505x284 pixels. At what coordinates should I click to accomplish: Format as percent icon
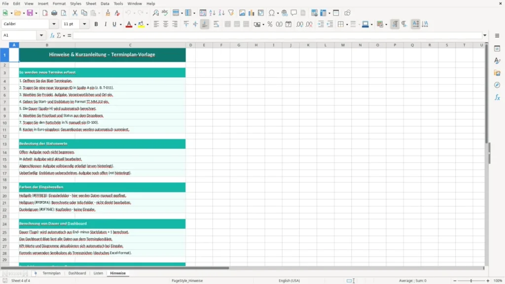270,24
